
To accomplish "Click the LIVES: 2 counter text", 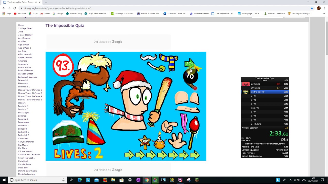I will [x=78, y=154].
